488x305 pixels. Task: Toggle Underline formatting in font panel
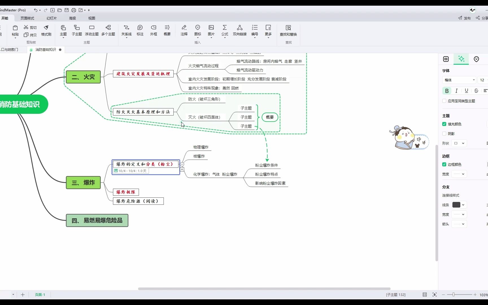(466, 91)
